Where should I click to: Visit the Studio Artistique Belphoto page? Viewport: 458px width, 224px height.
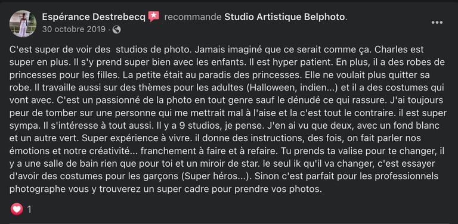click(x=284, y=17)
